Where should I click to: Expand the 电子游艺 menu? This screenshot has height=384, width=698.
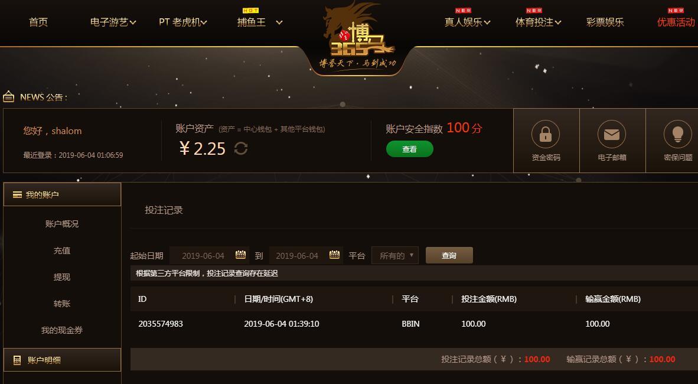[113, 22]
